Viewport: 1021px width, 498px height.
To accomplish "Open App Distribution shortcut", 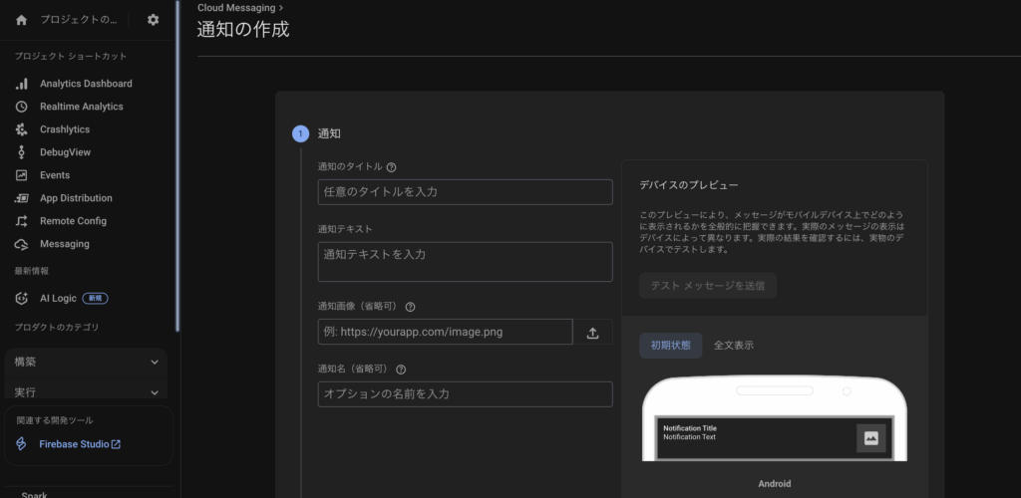I will click(x=76, y=198).
